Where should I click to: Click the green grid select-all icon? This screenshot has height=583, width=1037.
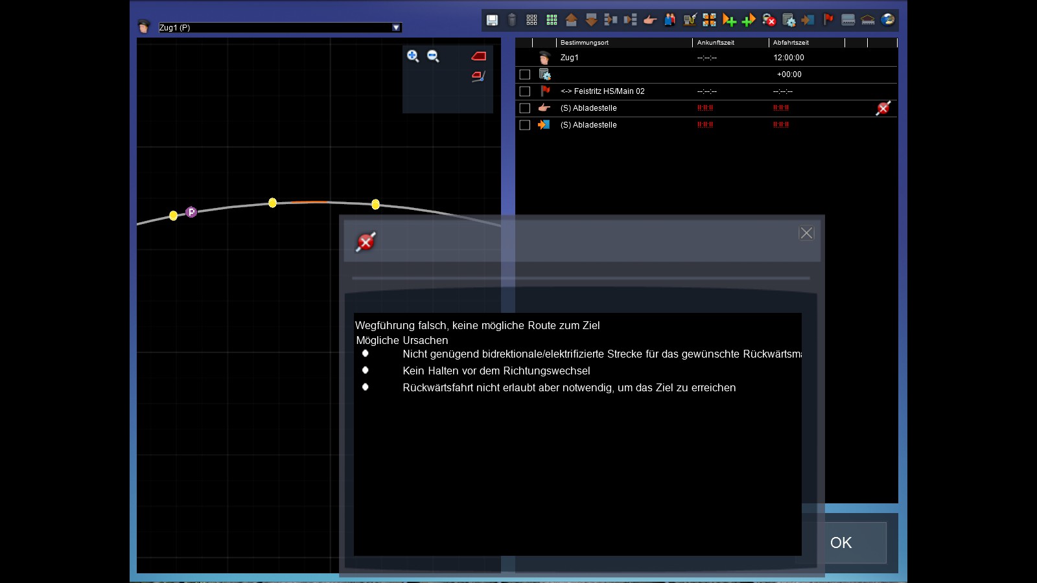[552, 20]
